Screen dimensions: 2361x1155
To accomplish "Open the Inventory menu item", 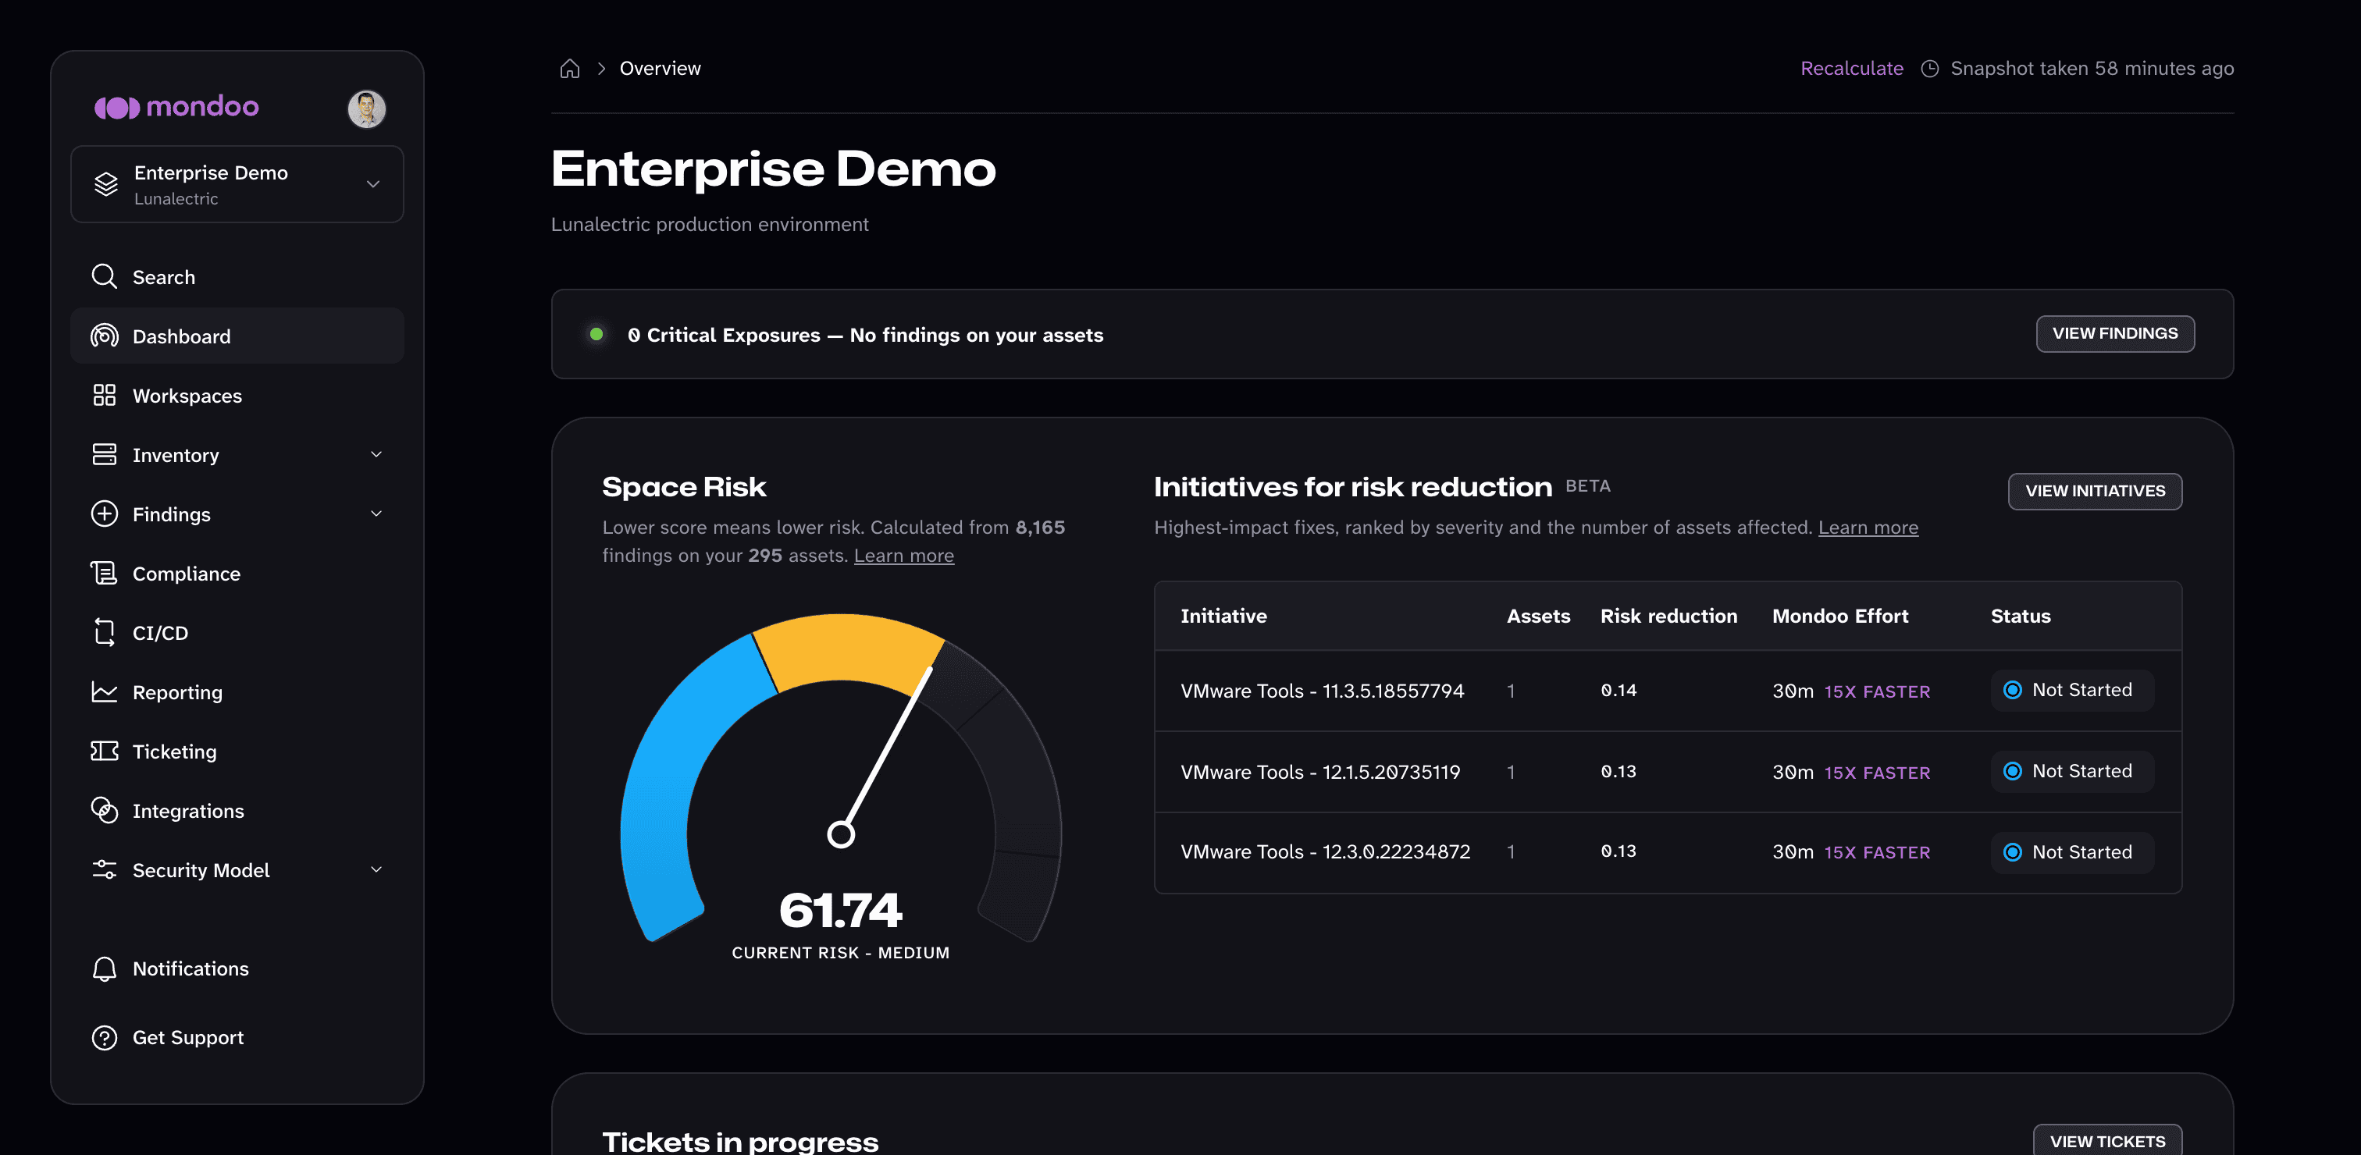I will pyautogui.click(x=237, y=454).
